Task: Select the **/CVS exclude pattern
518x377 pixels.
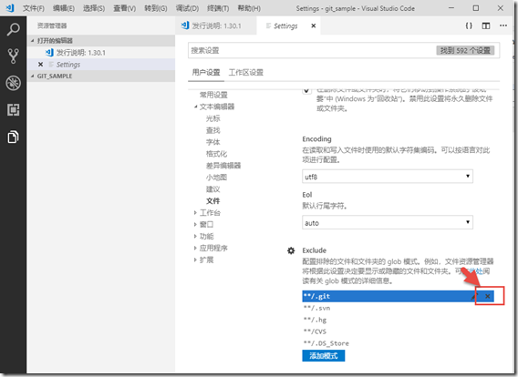Action: point(399,331)
